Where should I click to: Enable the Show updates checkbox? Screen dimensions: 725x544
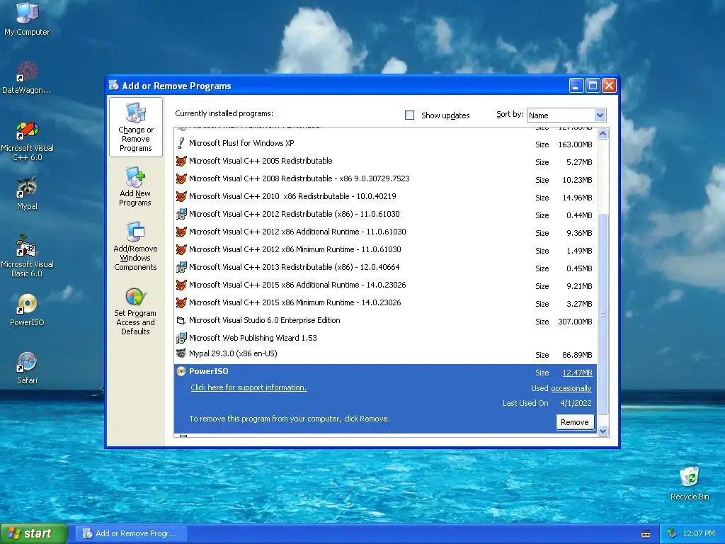pos(410,115)
